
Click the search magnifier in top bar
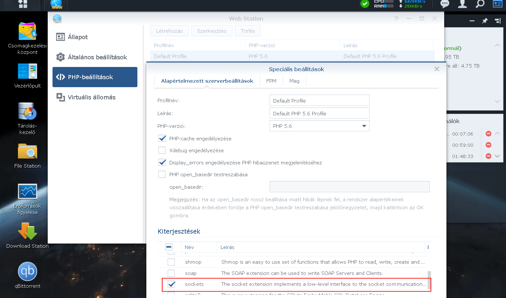(x=480, y=4)
